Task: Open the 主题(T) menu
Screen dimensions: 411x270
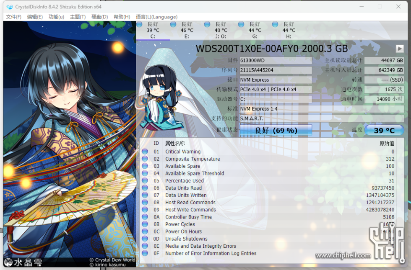Action: coord(78,17)
